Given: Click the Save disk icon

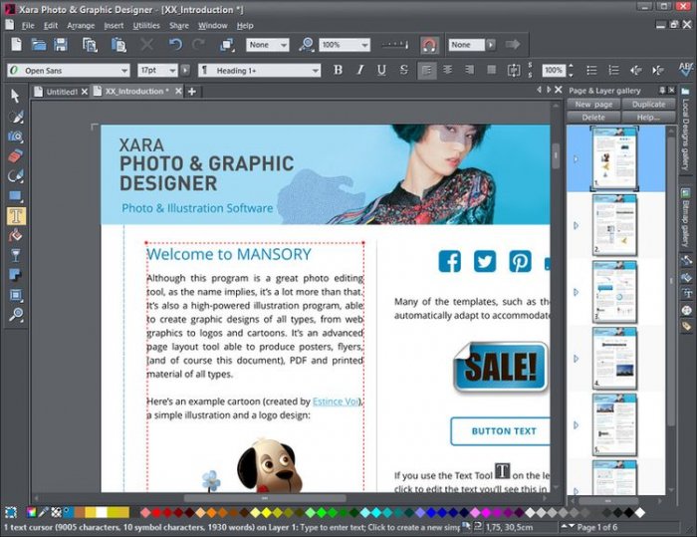Looking at the screenshot, I should 61,45.
